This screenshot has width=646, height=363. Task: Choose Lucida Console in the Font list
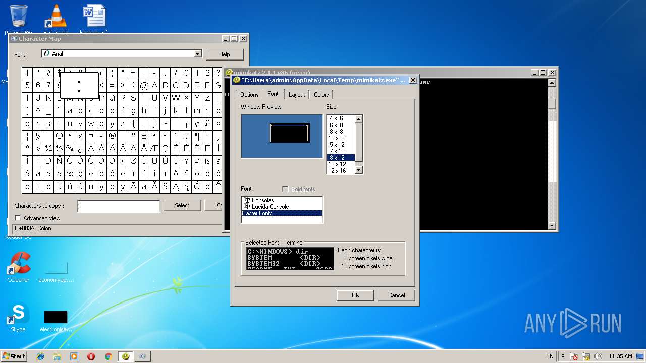tap(282, 207)
